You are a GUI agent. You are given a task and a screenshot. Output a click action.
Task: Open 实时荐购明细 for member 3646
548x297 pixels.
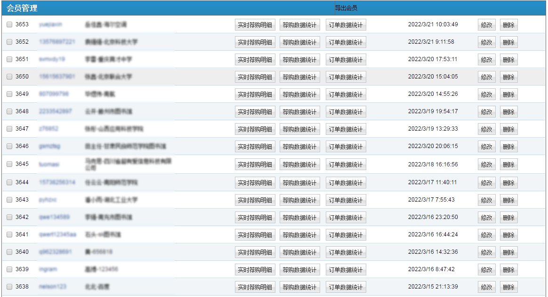point(255,147)
